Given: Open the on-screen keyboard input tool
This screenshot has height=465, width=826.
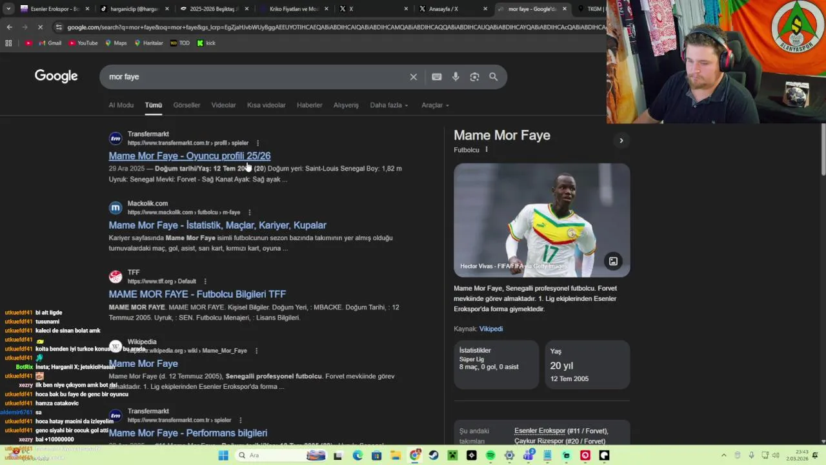Looking at the screenshot, I should 437,77.
